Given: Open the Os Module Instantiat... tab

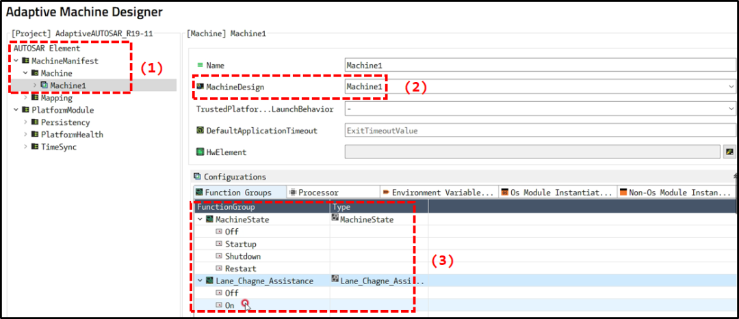Looking at the screenshot, I should click(x=558, y=193).
